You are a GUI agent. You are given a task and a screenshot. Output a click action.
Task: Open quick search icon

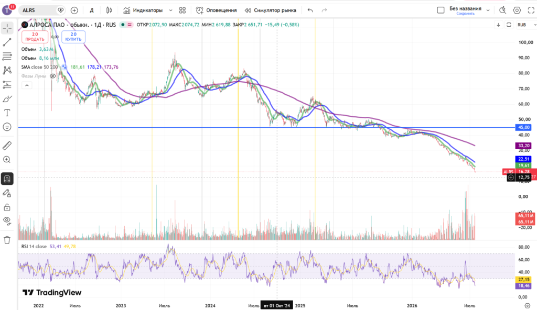(x=503, y=10)
